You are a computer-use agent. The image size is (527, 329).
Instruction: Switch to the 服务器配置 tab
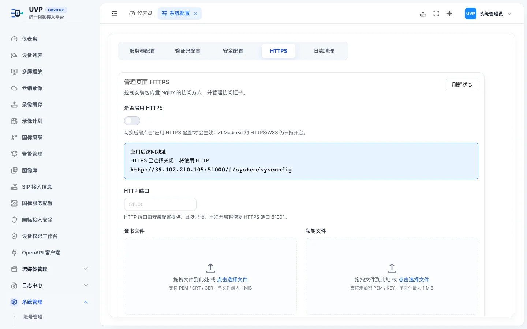(142, 51)
